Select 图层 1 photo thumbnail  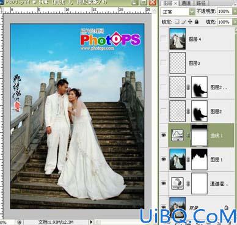pyautogui.click(x=178, y=159)
